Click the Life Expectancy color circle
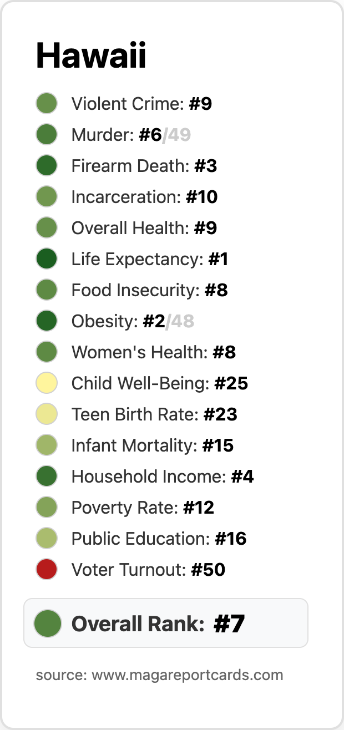The height and width of the screenshot is (730, 344). pos(47,259)
